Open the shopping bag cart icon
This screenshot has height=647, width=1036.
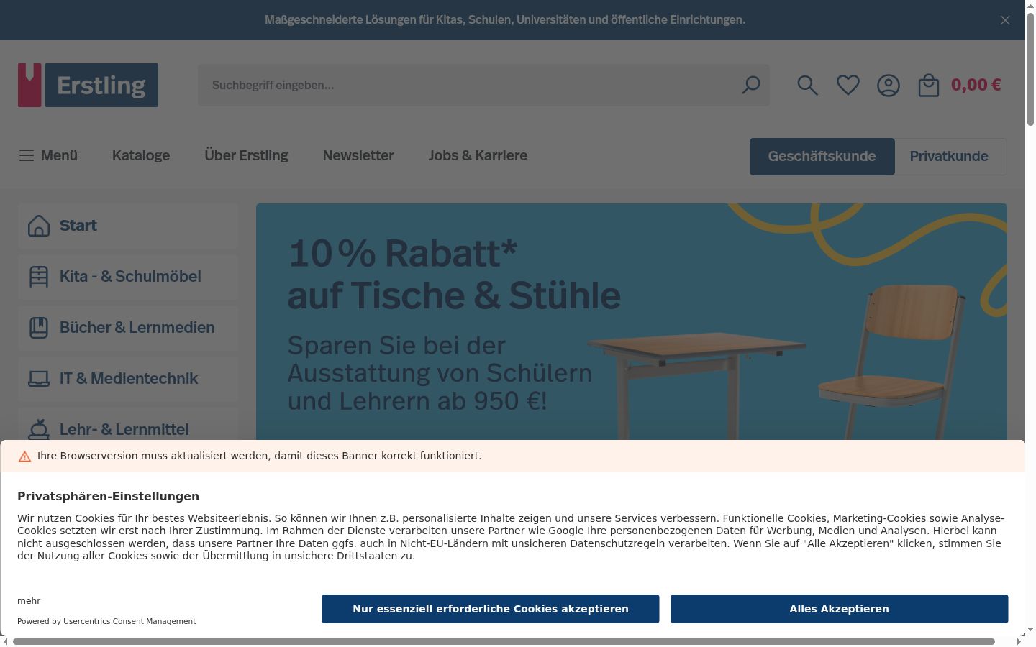pos(929,86)
